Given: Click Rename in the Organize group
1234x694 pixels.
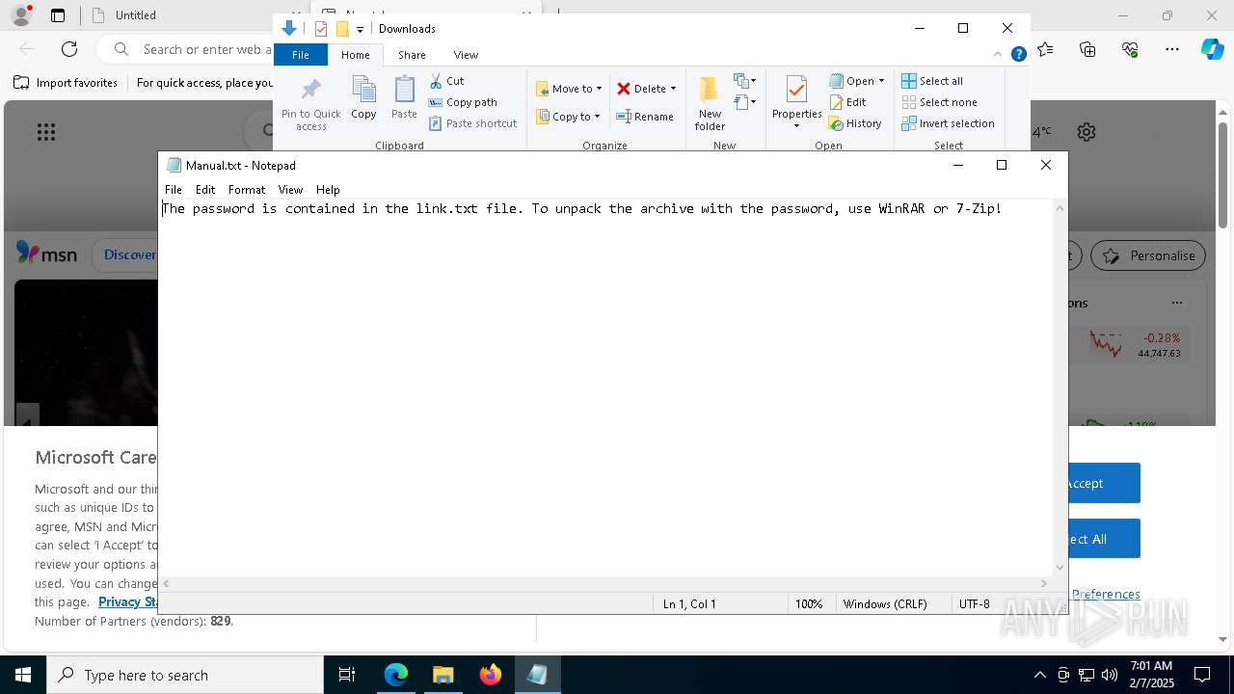Looking at the screenshot, I should point(645,117).
